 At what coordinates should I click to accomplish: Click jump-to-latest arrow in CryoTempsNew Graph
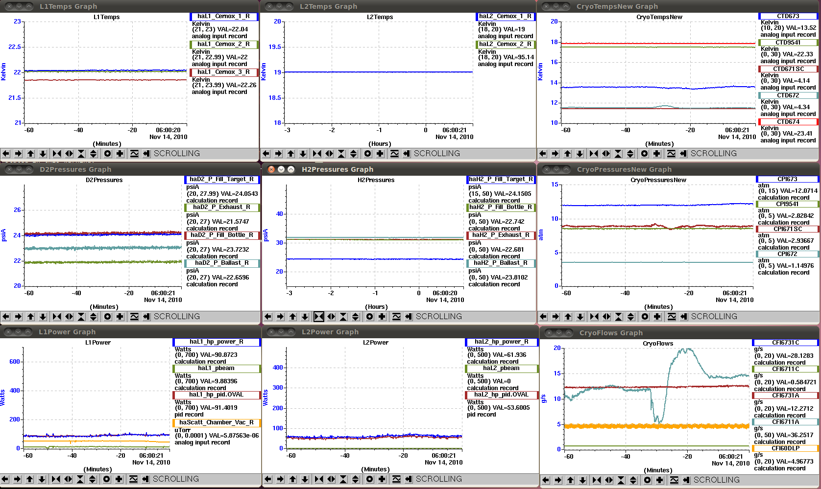[683, 154]
